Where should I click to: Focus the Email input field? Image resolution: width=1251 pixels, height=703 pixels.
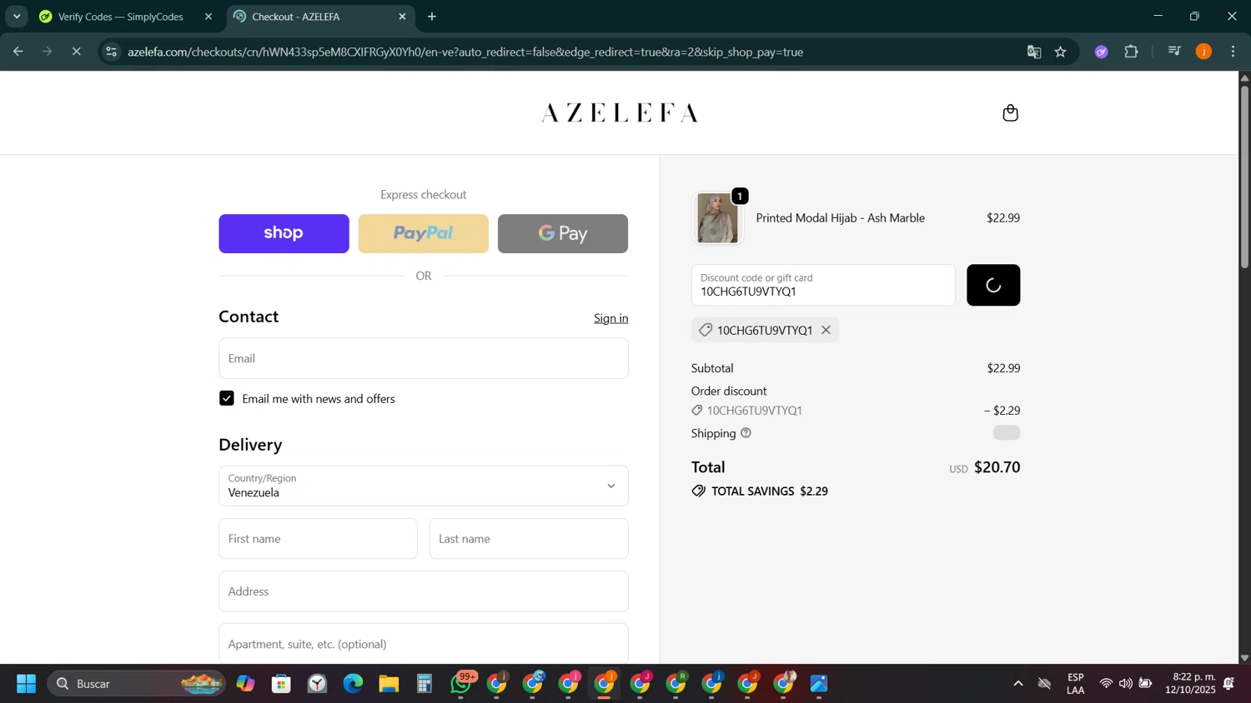point(424,358)
